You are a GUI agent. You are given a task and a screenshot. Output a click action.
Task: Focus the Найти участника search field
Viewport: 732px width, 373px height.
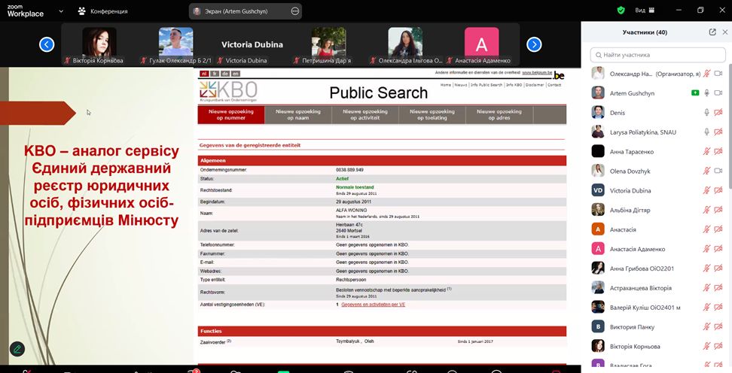click(x=657, y=55)
